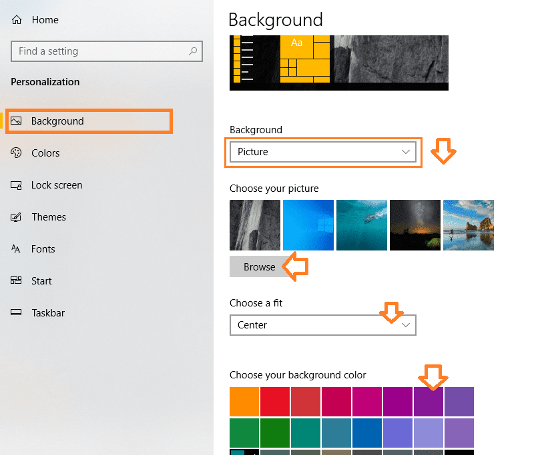Click the Background picture icon in sidebar
534x455 pixels.
click(16, 121)
